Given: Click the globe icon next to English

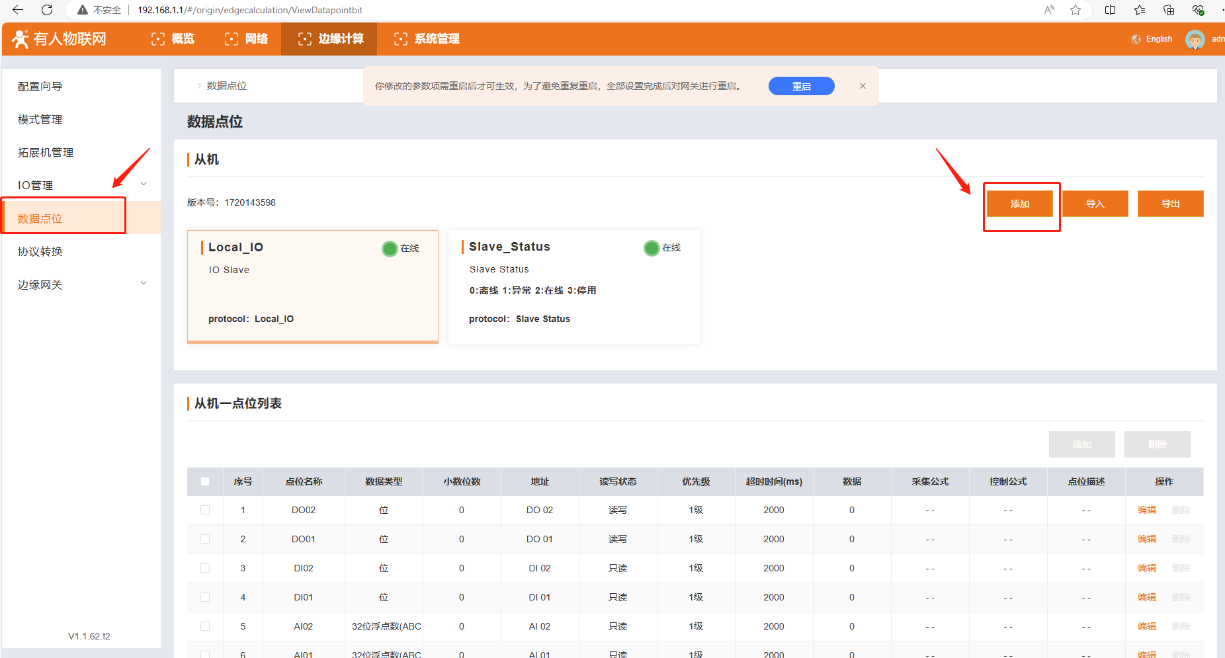Looking at the screenshot, I should [x=1136, y=39].
